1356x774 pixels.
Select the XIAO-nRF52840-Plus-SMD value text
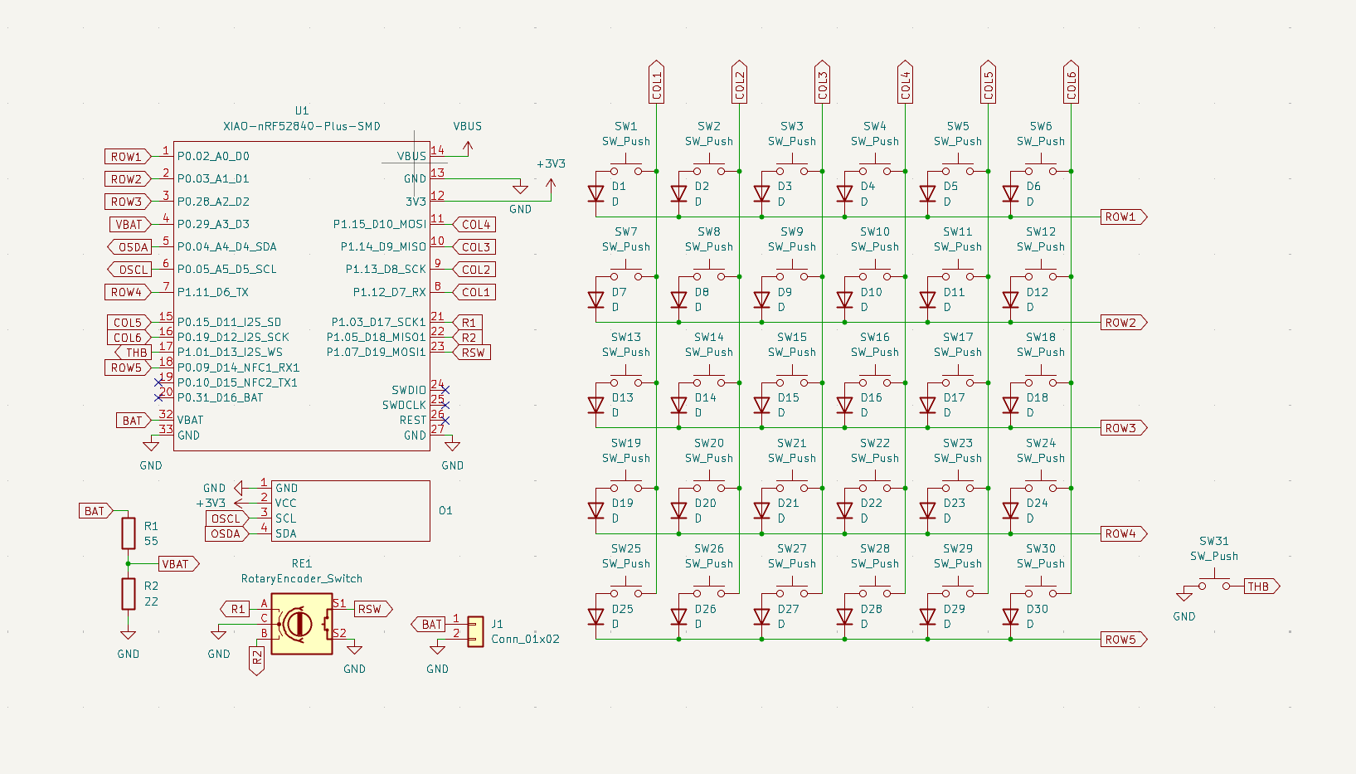[x=302, y=126]
